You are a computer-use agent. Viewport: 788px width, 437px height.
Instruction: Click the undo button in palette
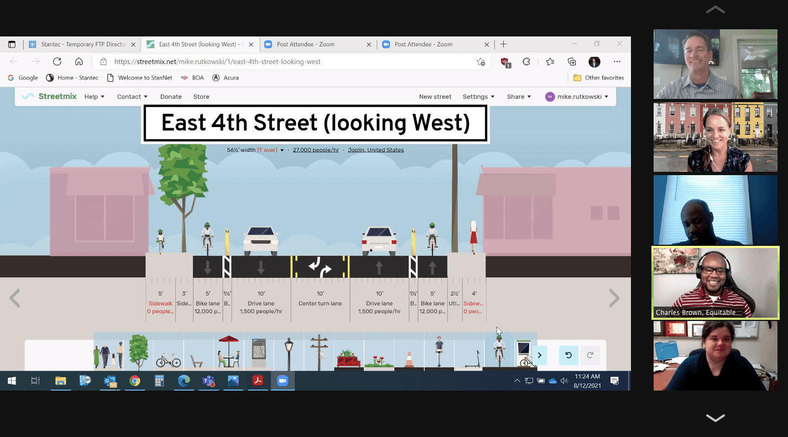pos(568,355)
